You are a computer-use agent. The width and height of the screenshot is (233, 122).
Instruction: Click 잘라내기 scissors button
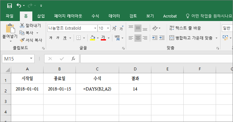tap(30, 25)
